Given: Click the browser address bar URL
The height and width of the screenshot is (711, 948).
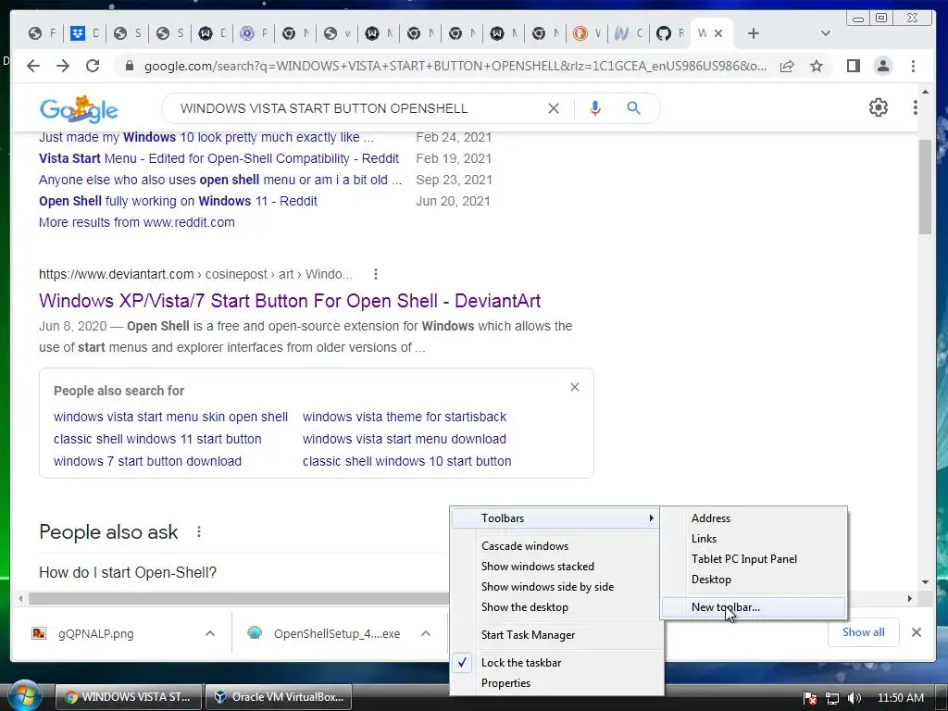Looking at the screenshot, I should click(455, 66).
